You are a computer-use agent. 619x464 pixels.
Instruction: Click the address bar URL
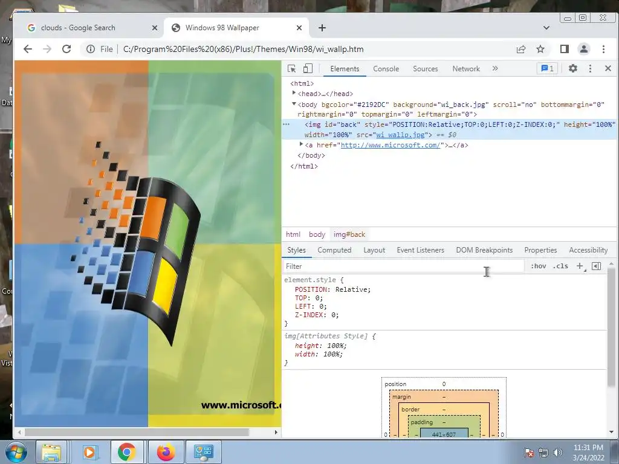pyautogui.click(x=243, y=50)
